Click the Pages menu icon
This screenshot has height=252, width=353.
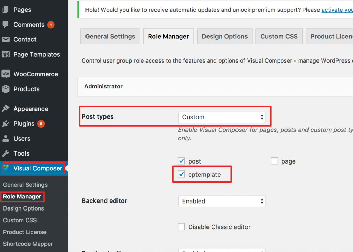pyautogui.click(x=6, y=9)
